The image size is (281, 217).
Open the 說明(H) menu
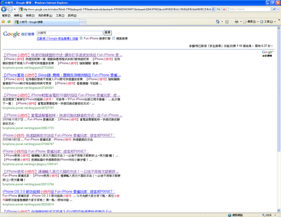(x=72, y=15)
